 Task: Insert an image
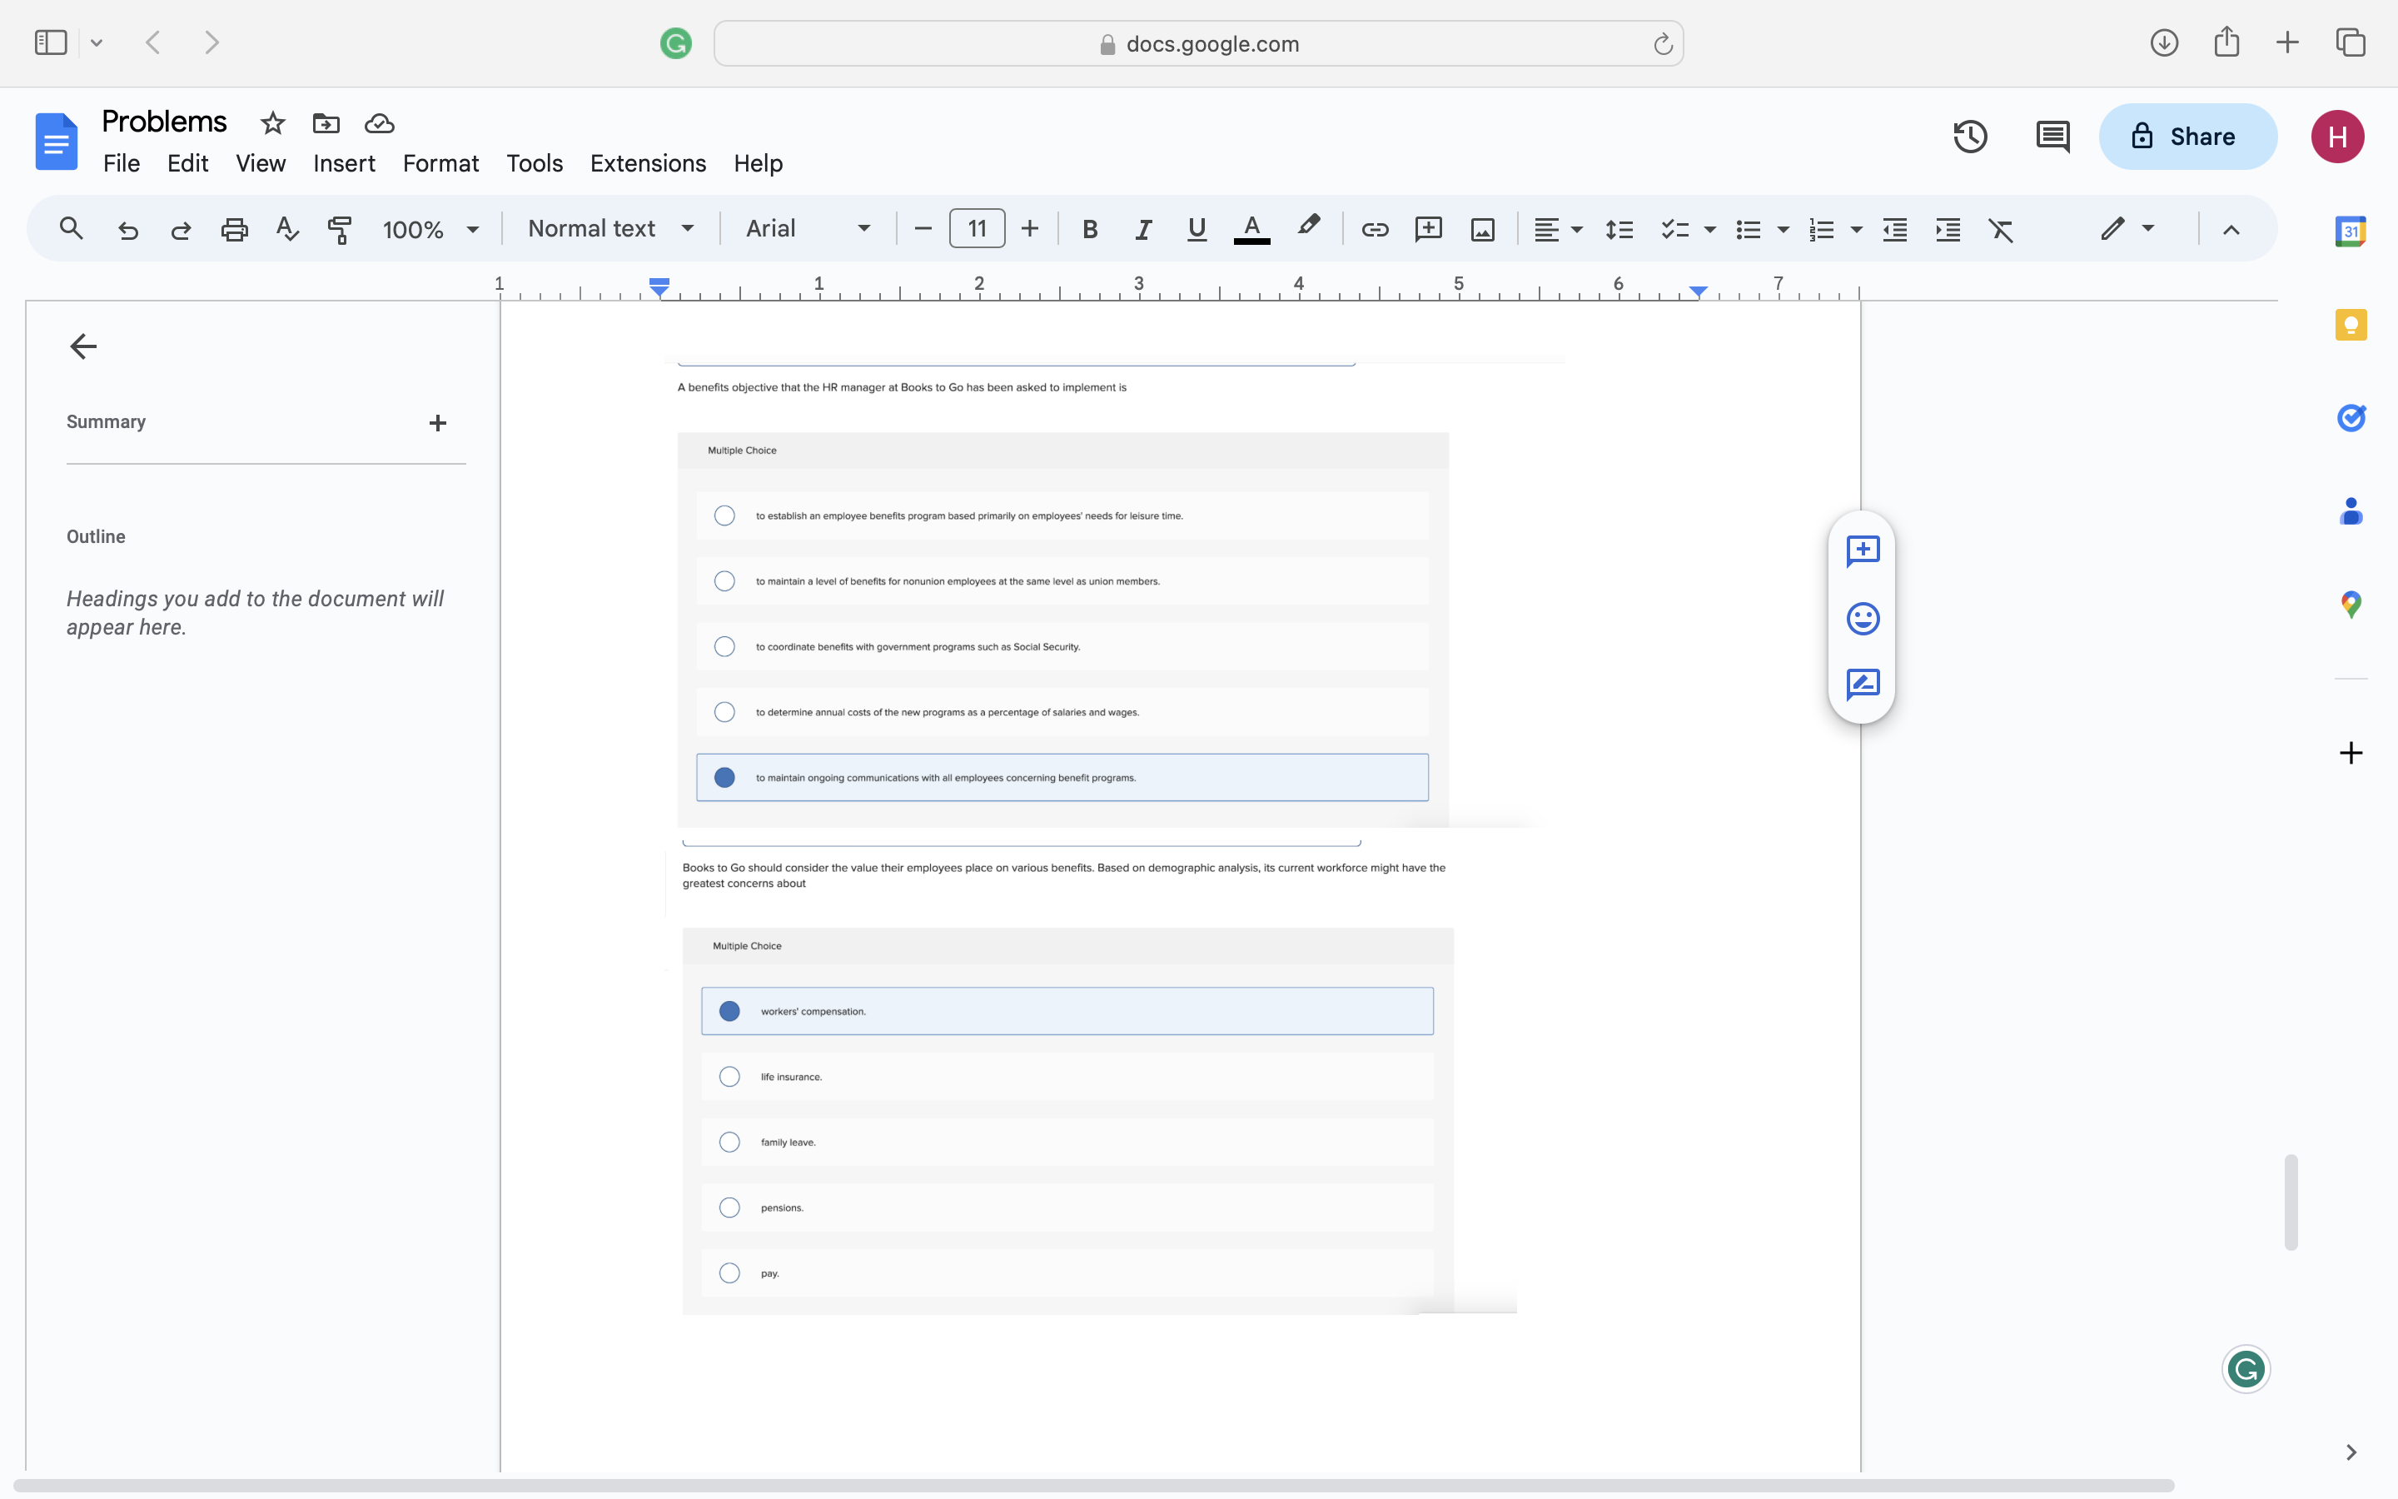(x=1481, y=229)
